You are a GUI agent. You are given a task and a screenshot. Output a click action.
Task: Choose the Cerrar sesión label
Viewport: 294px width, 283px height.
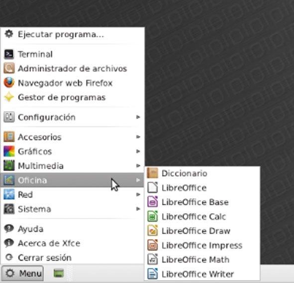pyautogui.click(x=45, y=258)
